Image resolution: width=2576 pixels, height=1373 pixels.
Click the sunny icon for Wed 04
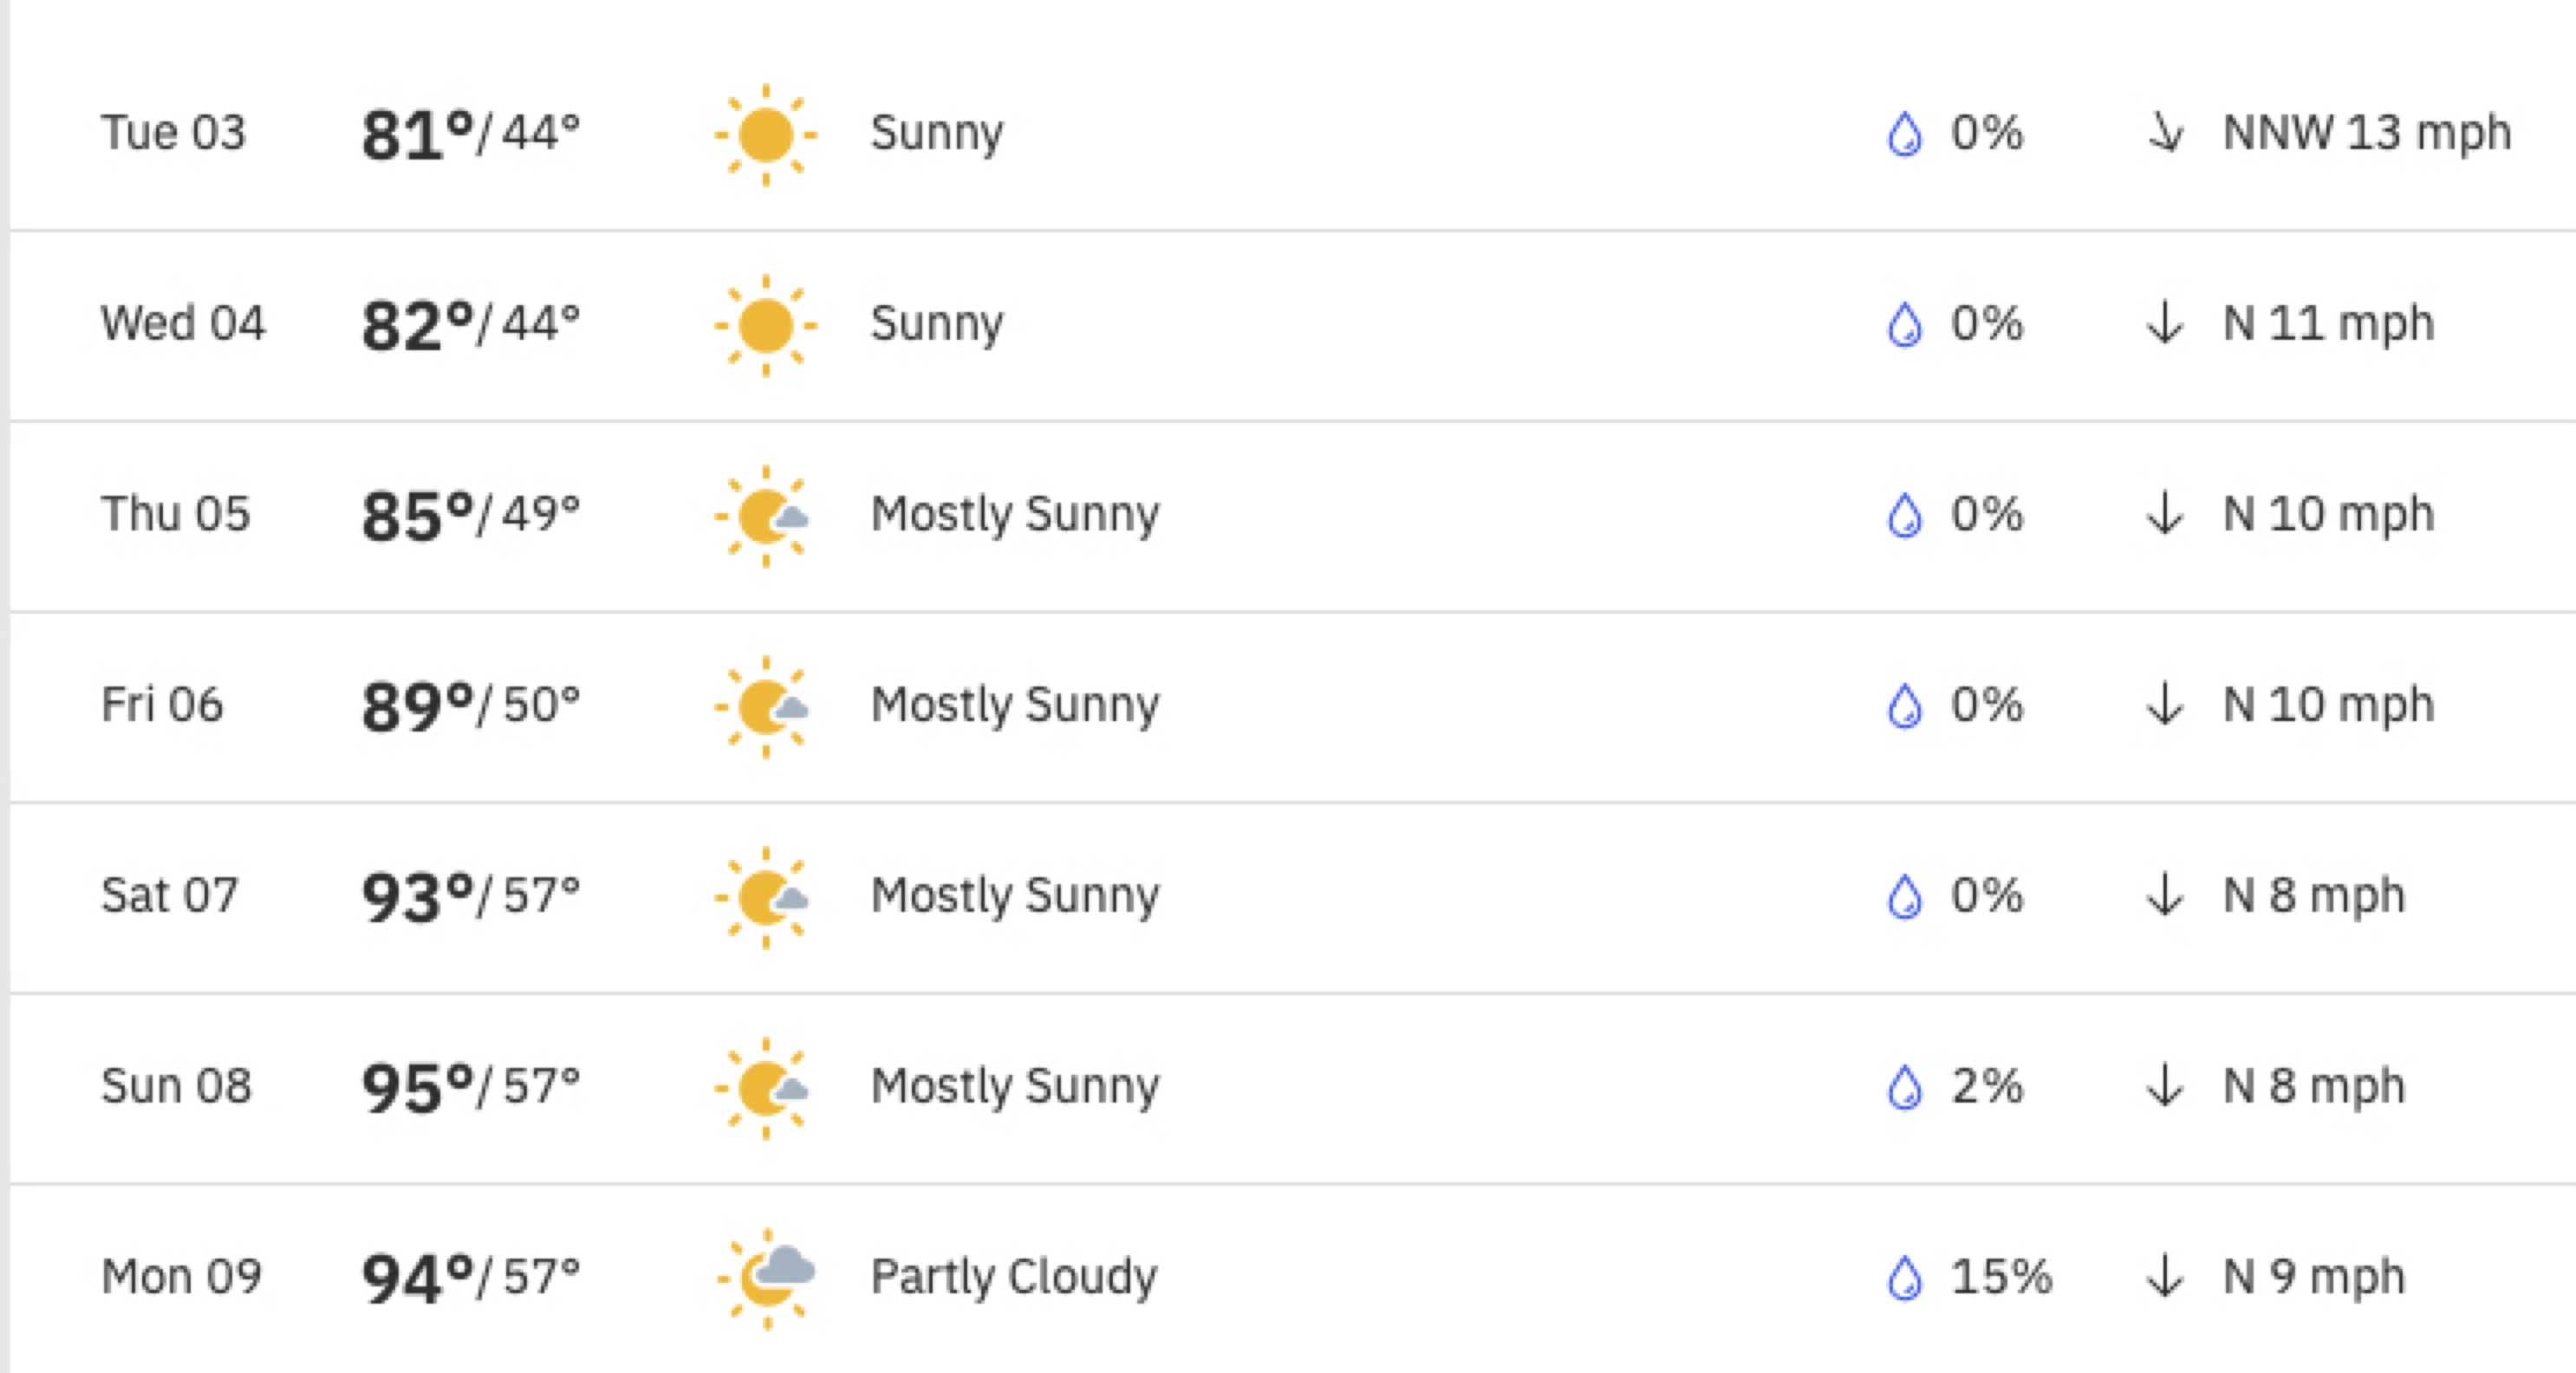click(x=766, y=326)
